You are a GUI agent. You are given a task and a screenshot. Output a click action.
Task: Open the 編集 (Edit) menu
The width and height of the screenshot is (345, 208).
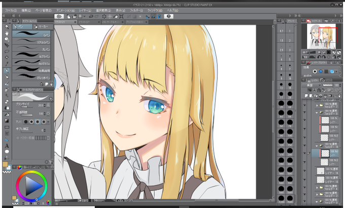[26, 10]
